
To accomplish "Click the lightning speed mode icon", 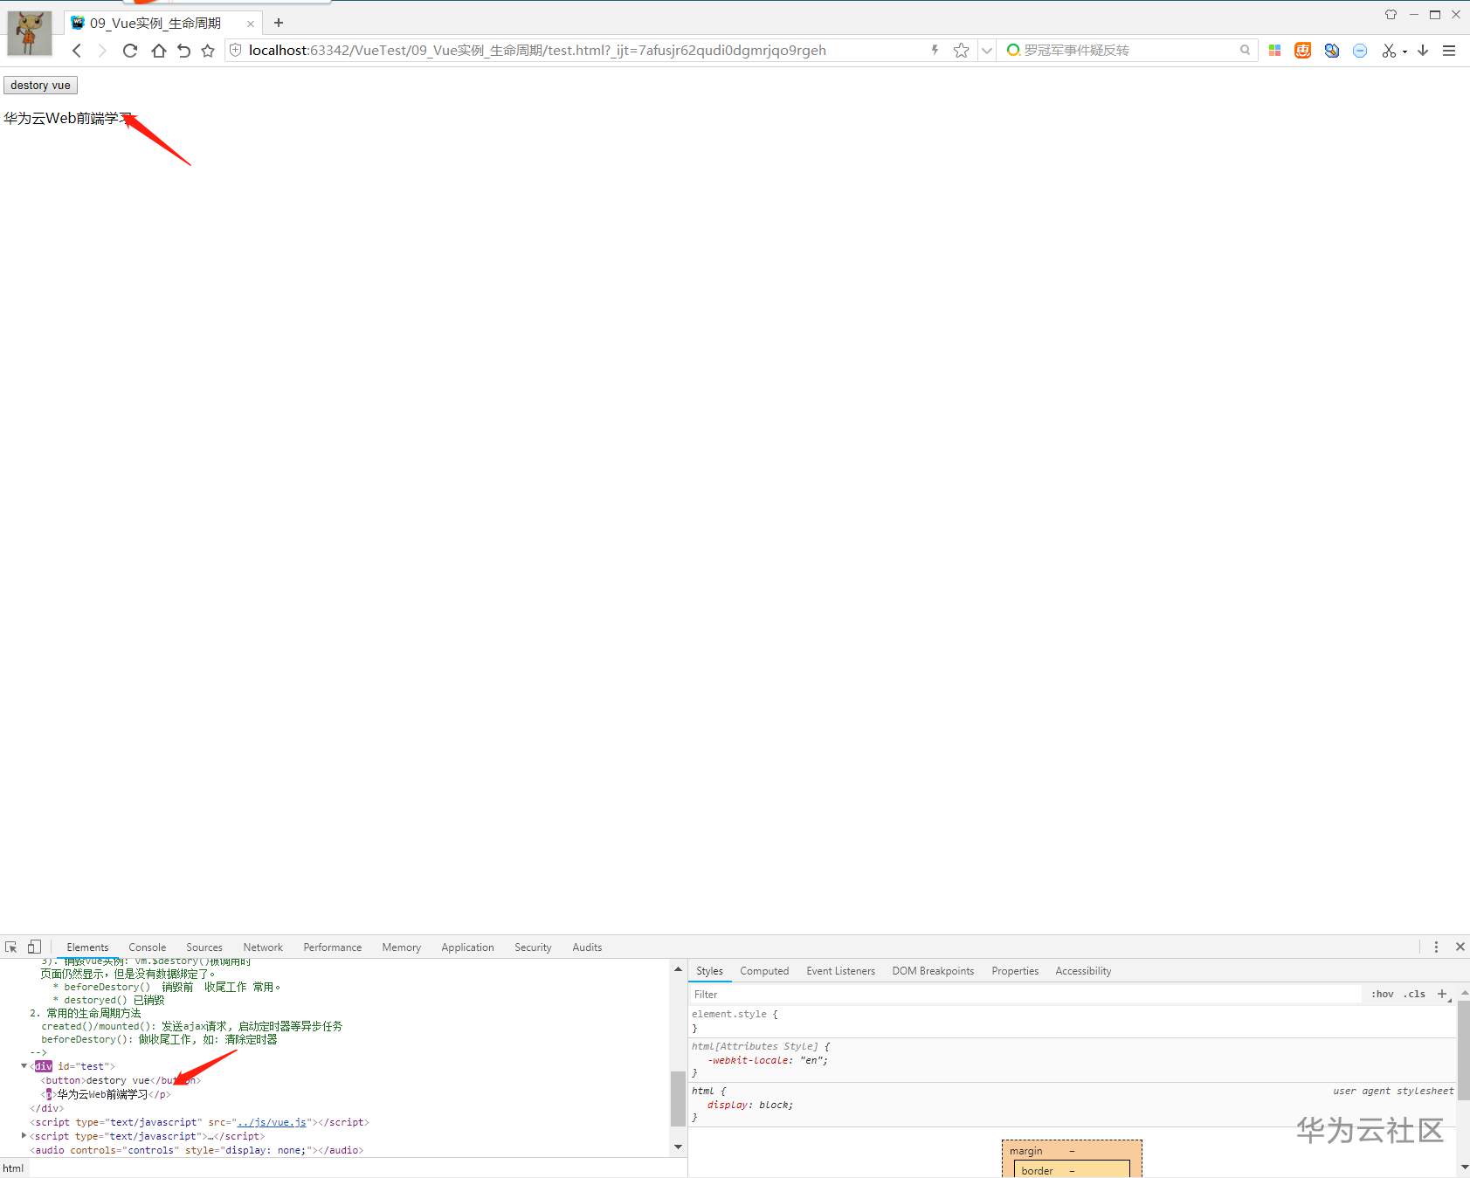I will tap(935, 51).
